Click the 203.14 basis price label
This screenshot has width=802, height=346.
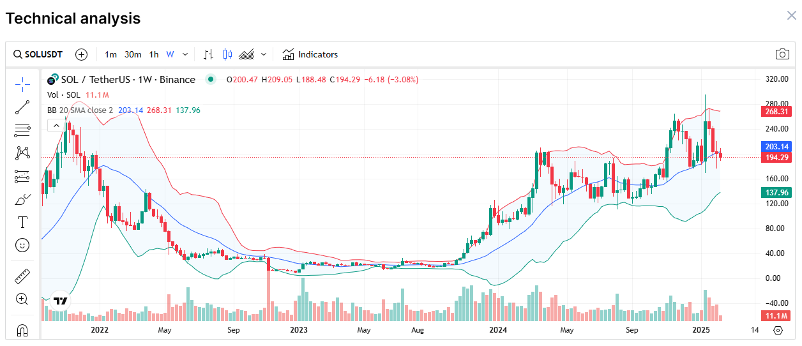pyautogui.click(x=776, y=146)
